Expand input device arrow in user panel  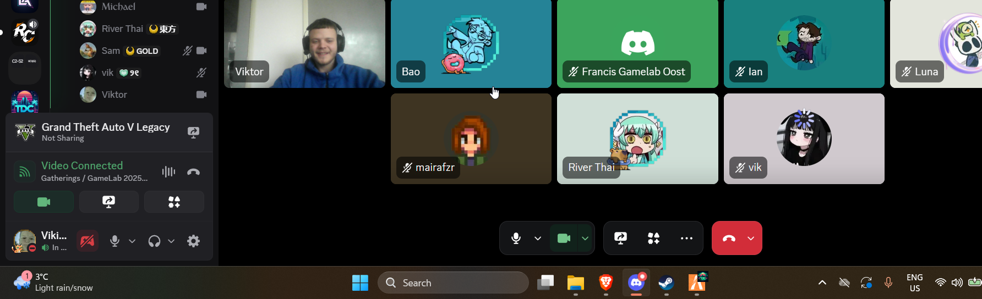click(x=132, y=241)
